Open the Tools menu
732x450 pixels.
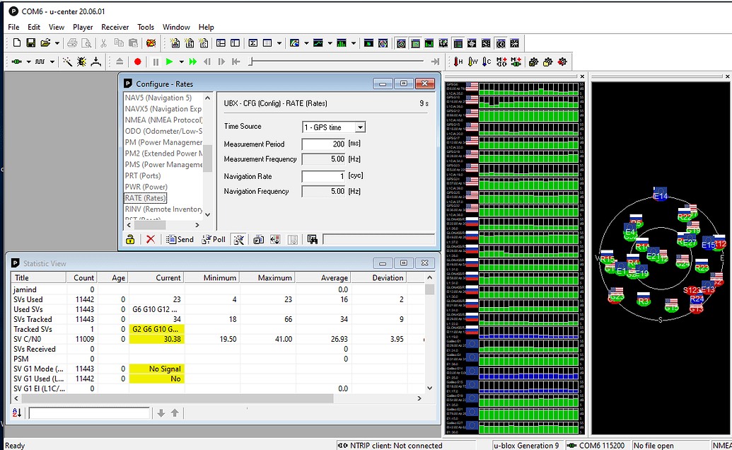[x=146, y=27]
